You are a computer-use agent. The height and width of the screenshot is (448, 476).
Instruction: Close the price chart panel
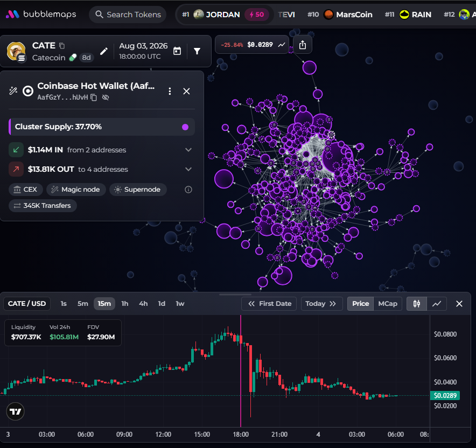pyautogui.click(x=459, y=304)
